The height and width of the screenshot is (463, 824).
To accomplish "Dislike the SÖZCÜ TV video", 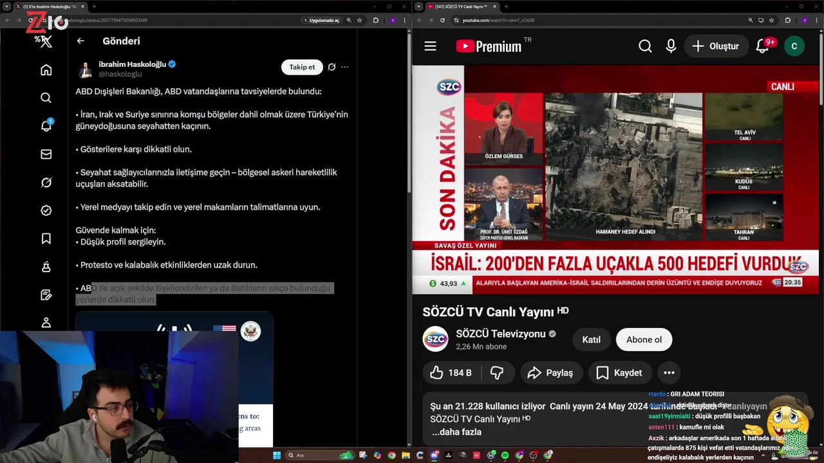I will click(497, 372).
